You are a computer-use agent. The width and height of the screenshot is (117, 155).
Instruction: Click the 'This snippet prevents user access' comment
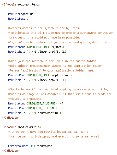tap(55, 66)
